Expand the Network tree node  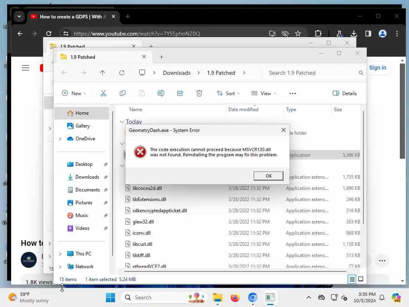pyautogui.click(x=60, y=267)
